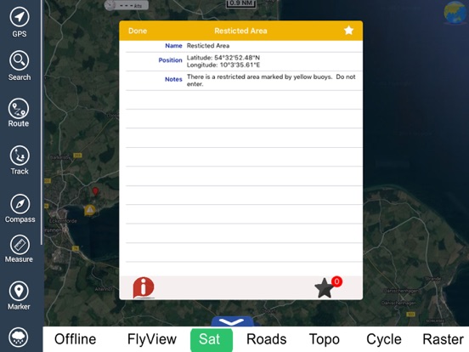Switch to Cycle map layer
This screenshot has width=469, height=352.
(384, 339)
